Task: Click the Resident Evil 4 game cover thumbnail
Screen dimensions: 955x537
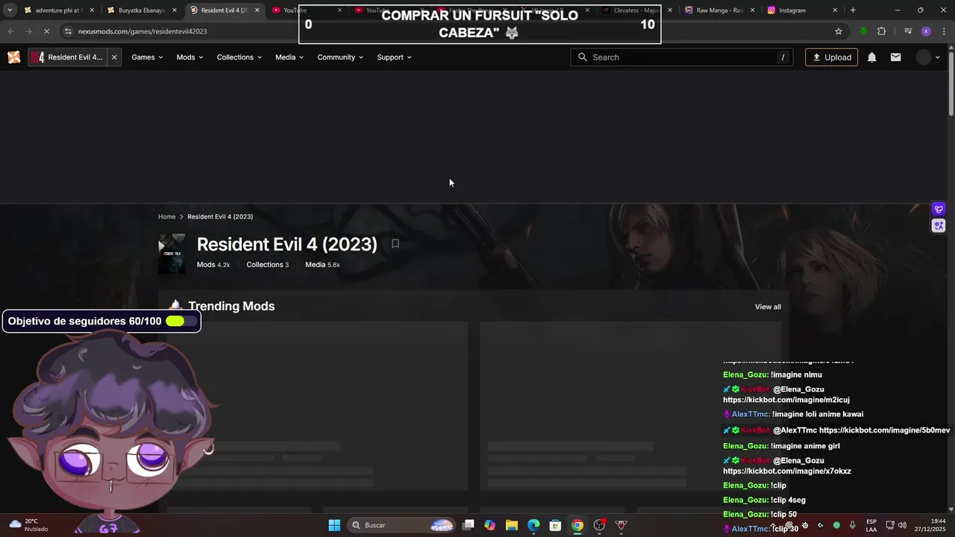Action: pos(172,254)
